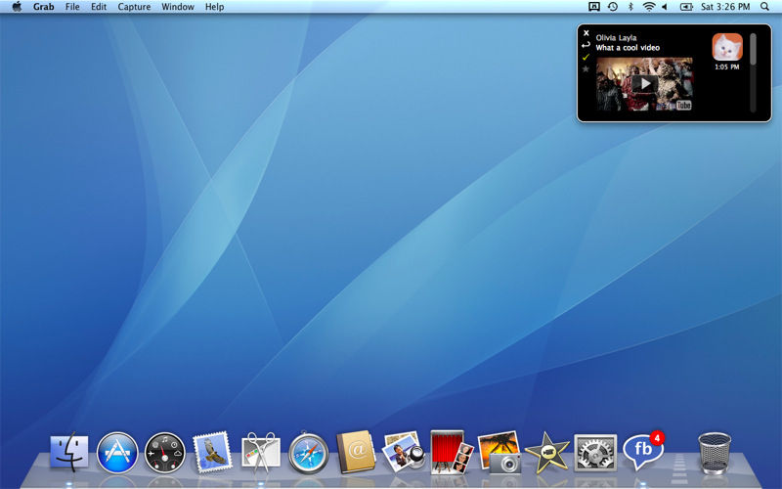Open the Trash in the Dock

715,453
